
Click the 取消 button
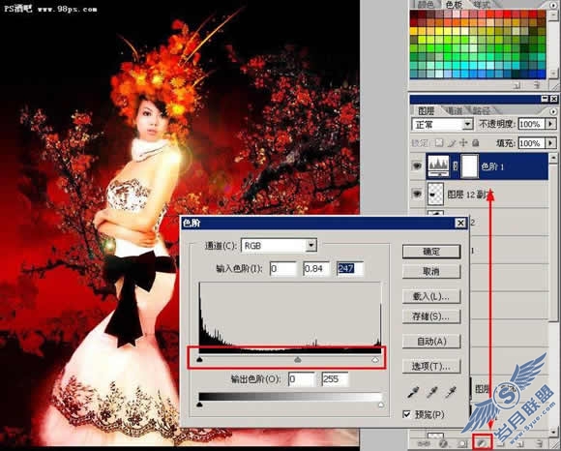(x=431, y=272)
